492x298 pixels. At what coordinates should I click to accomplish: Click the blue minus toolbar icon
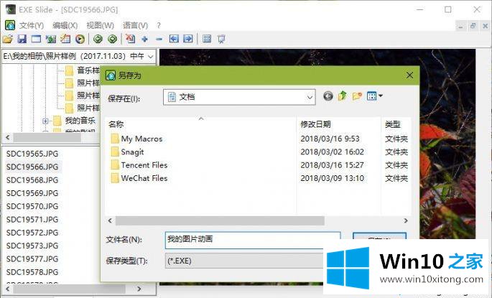[159, 39]
